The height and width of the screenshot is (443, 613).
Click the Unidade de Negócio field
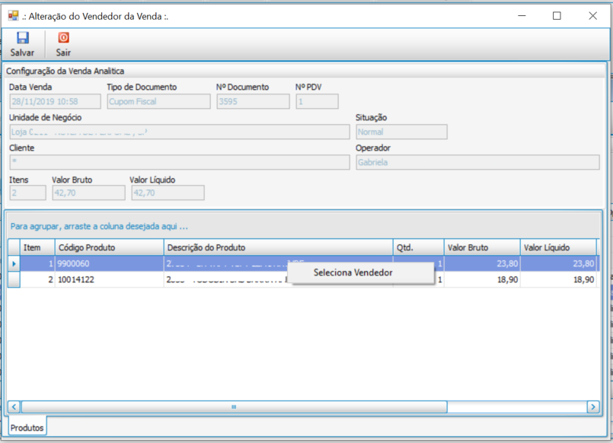click(180, 132)
